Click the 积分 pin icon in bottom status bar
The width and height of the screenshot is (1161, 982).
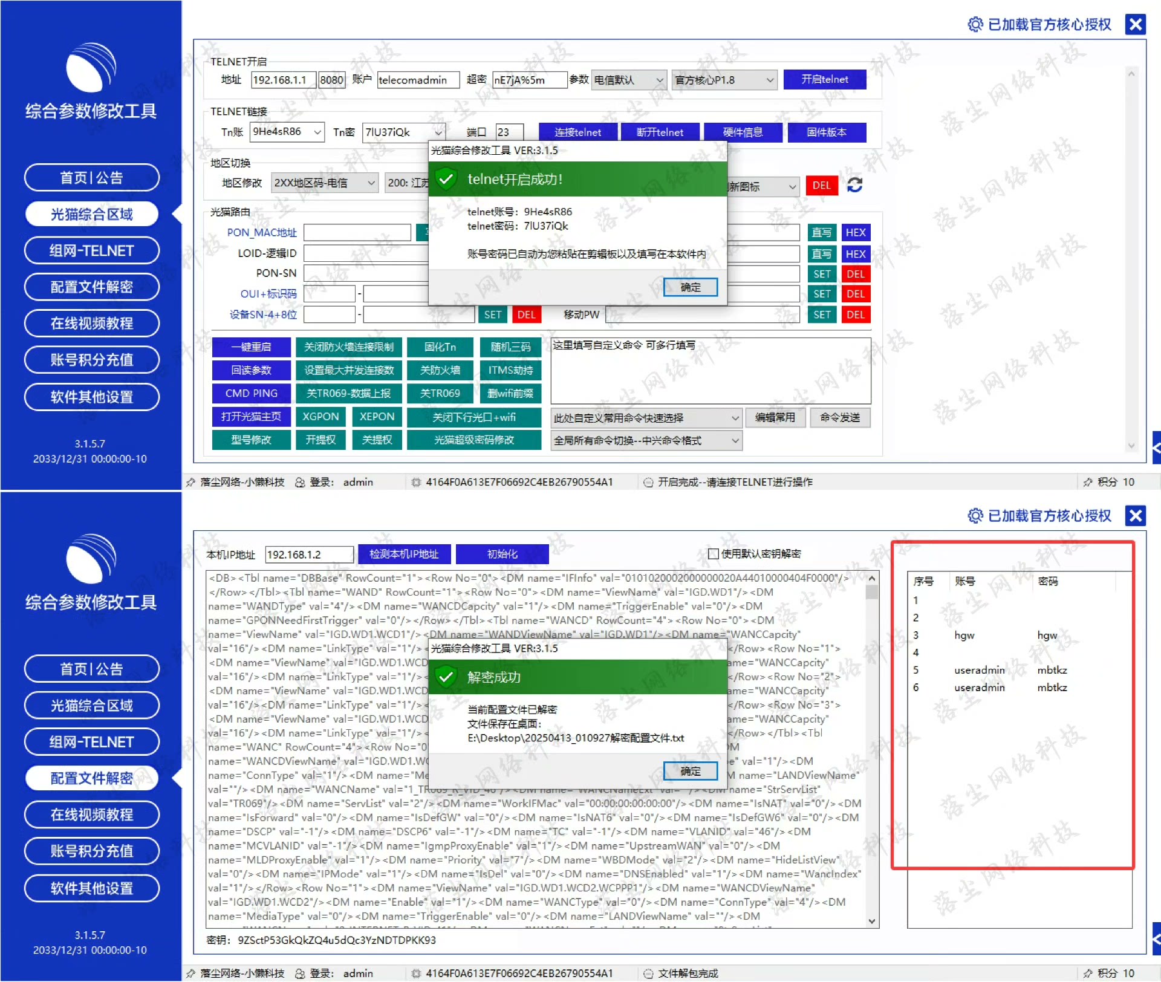(1088, 973)
